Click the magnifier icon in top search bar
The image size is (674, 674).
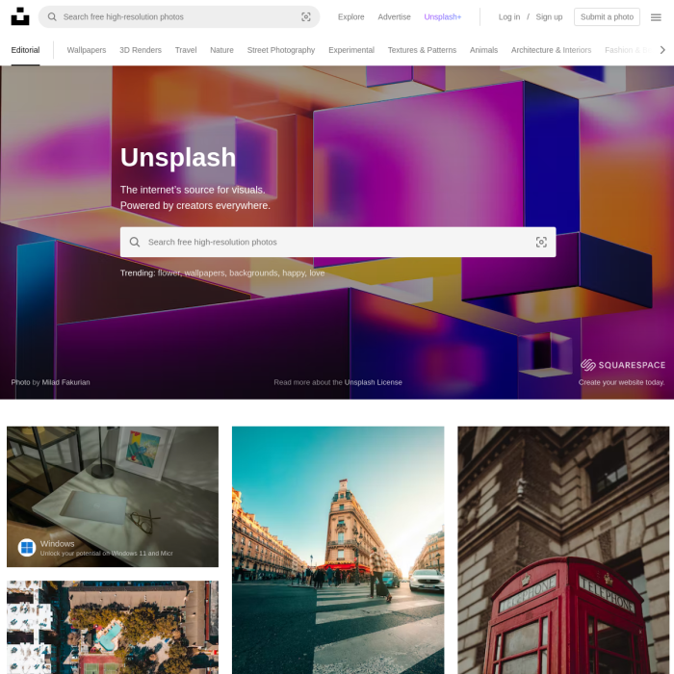[x=52, y=17]
